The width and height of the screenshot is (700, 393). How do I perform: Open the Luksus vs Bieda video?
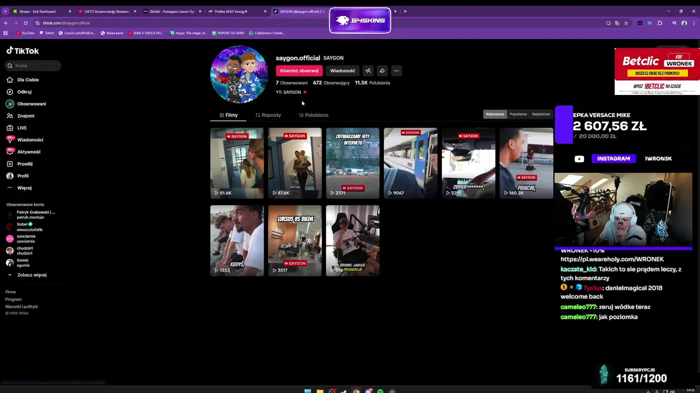(295, 240)
